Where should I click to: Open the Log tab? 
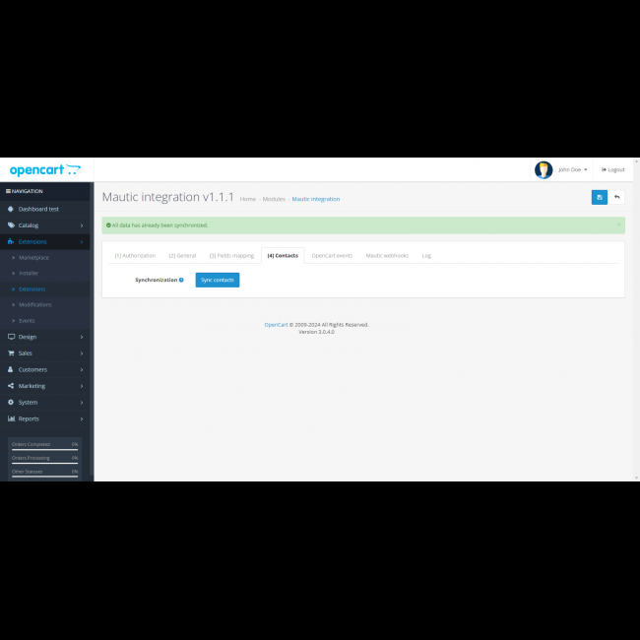(x=426, y=255)
